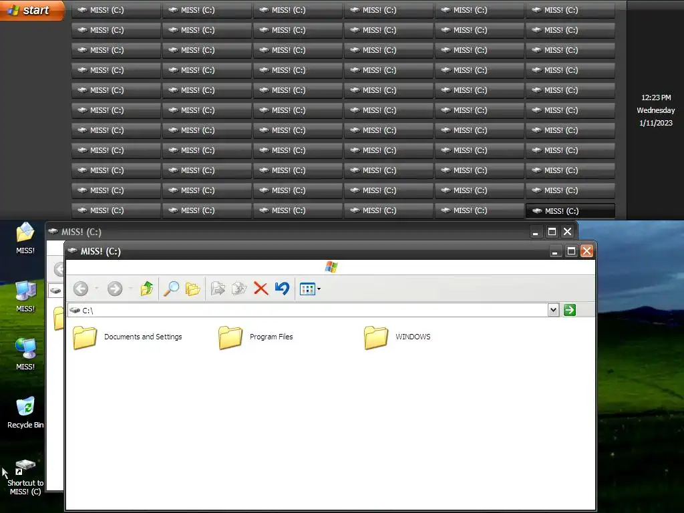Click the drive icon in back window title bar
Image resolution: width=684 pixels, height=513 pixels.
[53, 231]
